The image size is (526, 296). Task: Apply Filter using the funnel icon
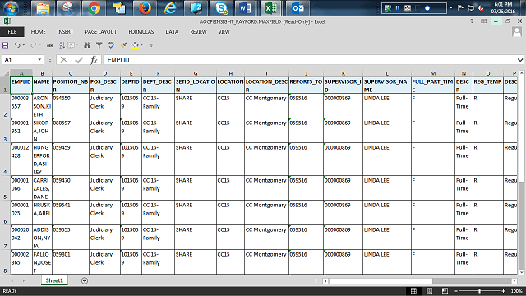(x=99, y=45)
